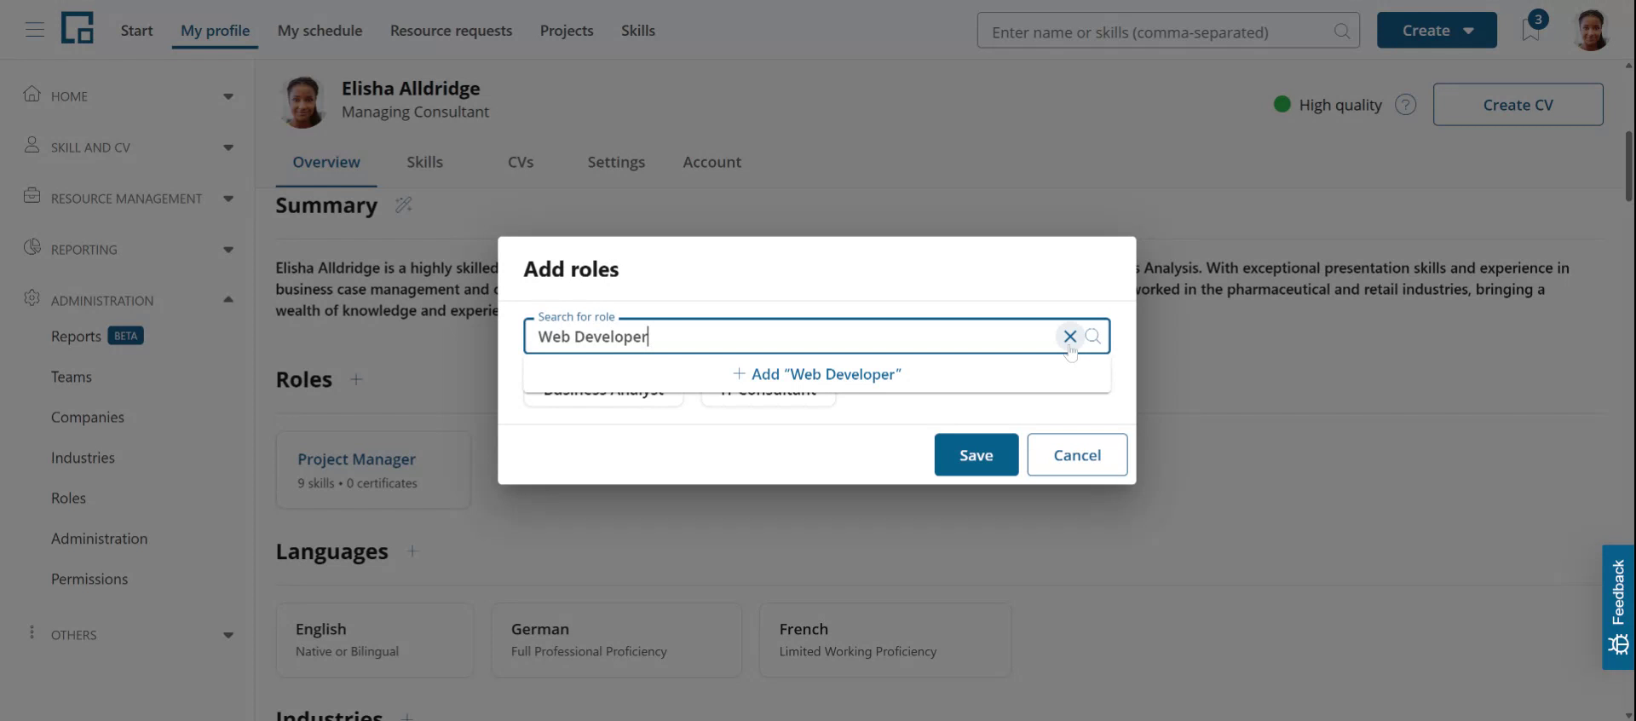Viewport: 1636px width, 721px height.
Task: Click the bookmark notifications icon
Action: tap(1531, 31)
